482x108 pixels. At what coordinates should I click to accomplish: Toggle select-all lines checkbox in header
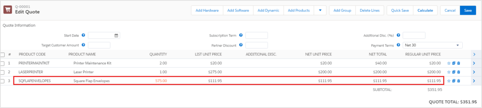(x=3, y=55)
